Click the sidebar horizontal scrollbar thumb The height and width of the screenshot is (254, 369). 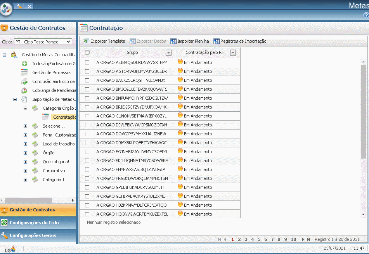(x=28, y=200)
